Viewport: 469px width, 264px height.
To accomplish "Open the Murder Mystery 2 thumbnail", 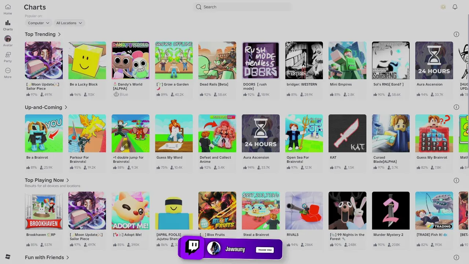I will click(391, 210).
